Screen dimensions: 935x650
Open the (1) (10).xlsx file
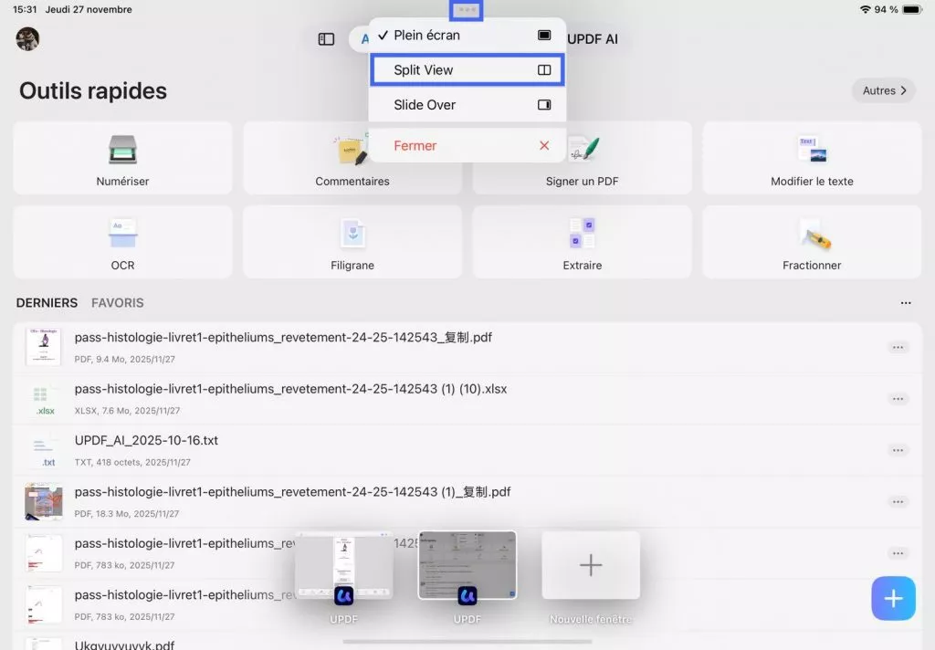[x=467, y=399]
